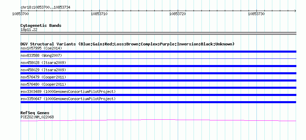Click the 18p11.22 band label
Image resolution: width=306 pixels, height=140 pixels.
click(29, 30)
